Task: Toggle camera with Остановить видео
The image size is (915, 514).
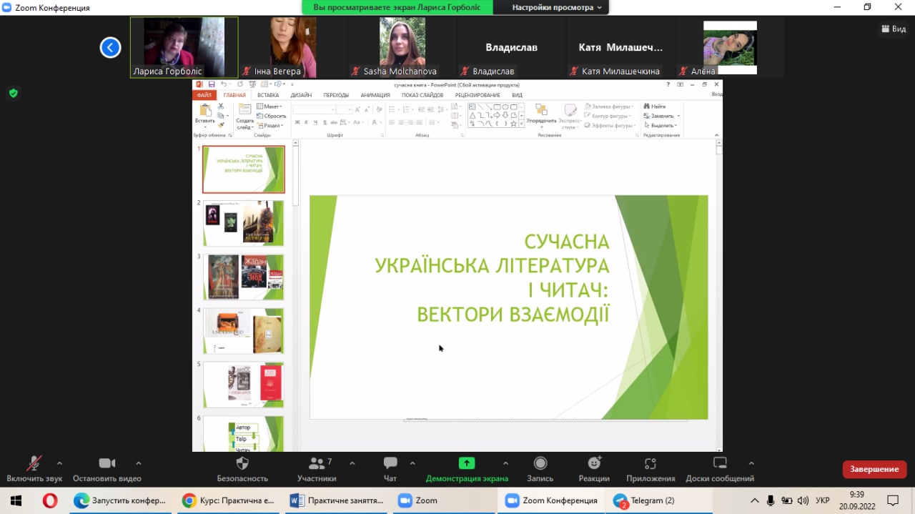Action: (107, 464)
